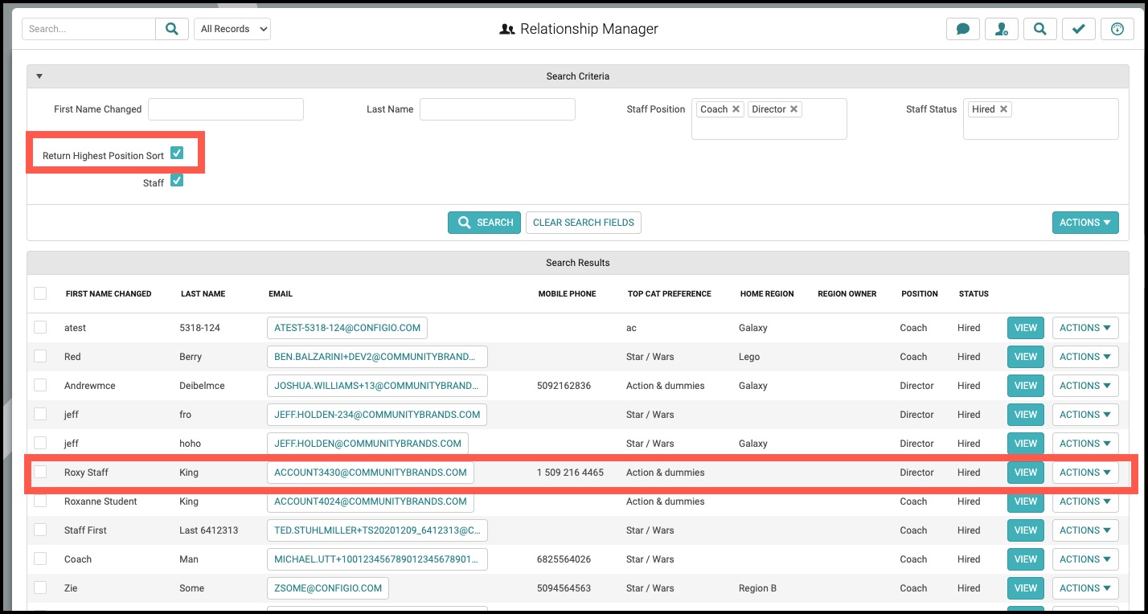Click the top Search text box

[x=88, y=29]
